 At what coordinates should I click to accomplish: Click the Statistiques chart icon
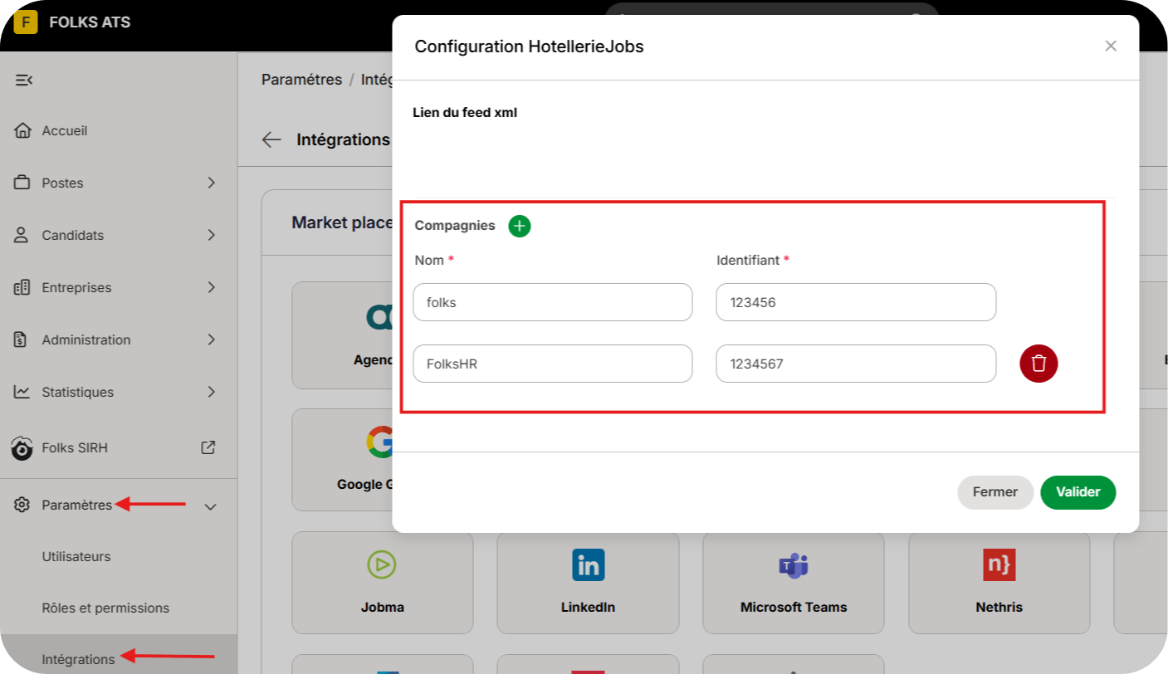(x=22, y=392)
